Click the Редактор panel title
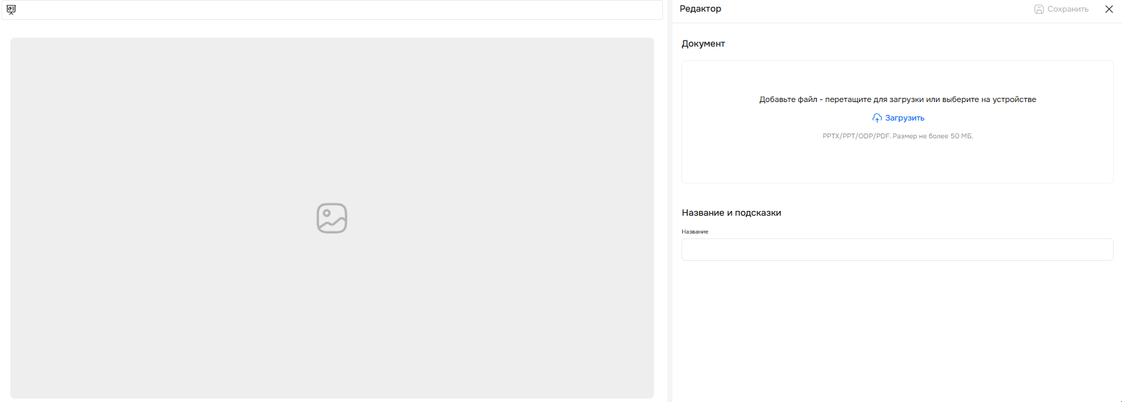 [700, 9]
